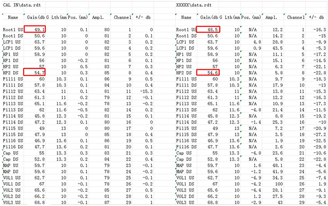Select the highlighted 54.7 gain value
The image size is (328, 206).
click(35, 72)
